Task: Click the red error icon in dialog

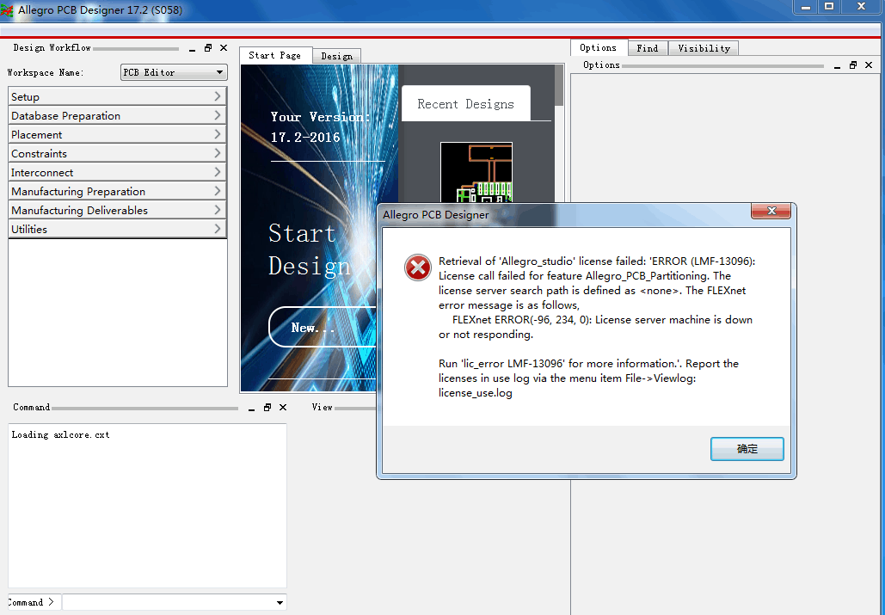Action: pyautogui.click(x=418, y=268)
